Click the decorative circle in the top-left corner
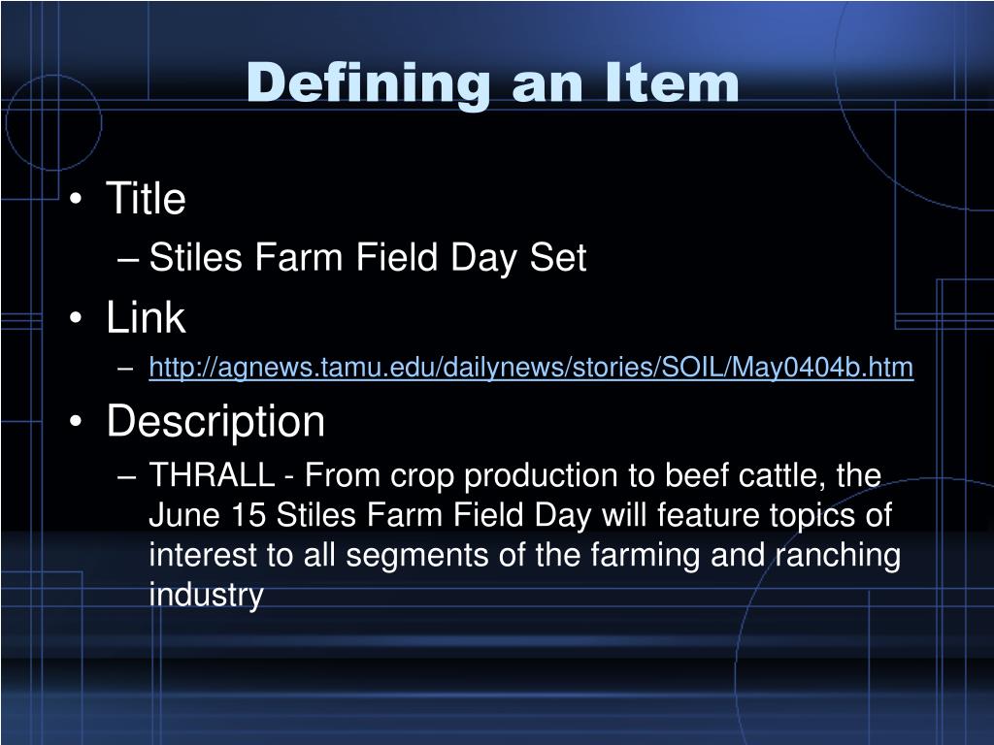The image size is (994, 745). coord(54,123)
